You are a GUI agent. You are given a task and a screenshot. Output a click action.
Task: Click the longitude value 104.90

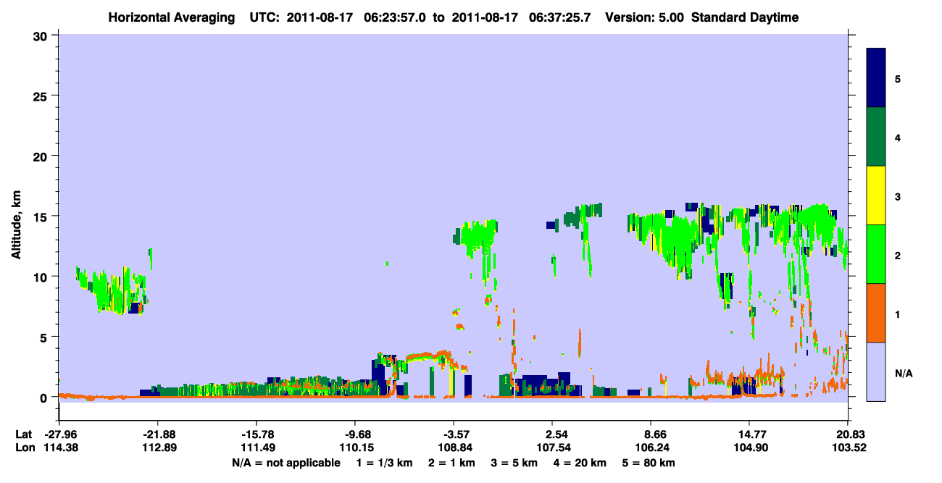[x=749, y=448]
